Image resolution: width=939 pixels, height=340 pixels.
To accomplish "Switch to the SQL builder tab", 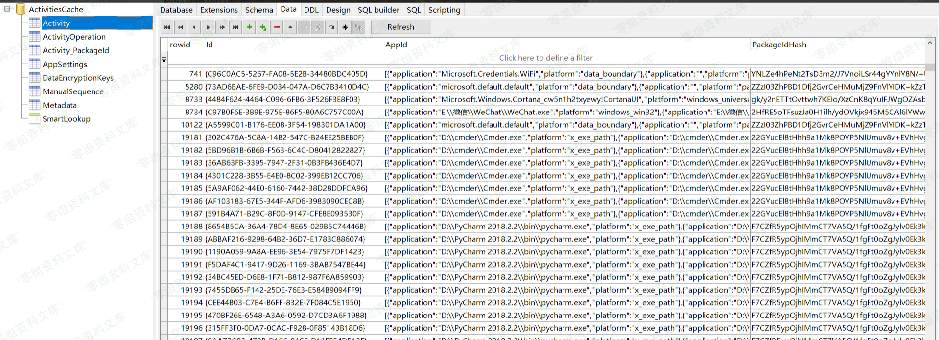I will pyautogui.click(x=378, y=10).
